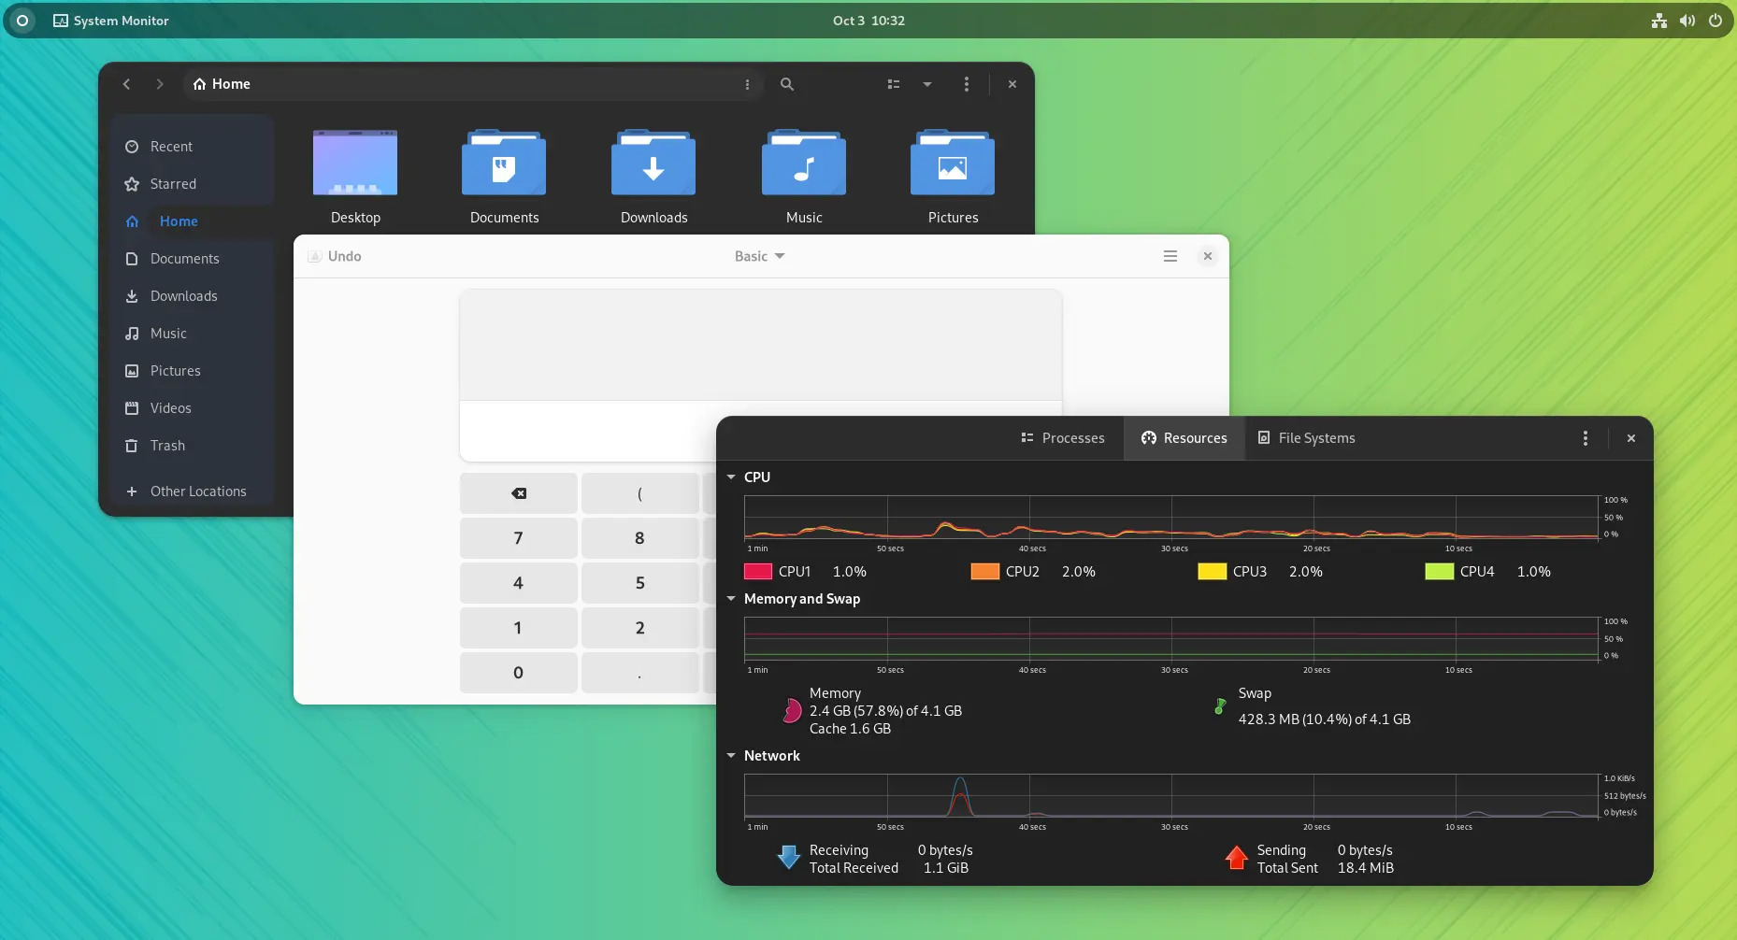
Task: Click calculator digit 5 button
Action: coord(639,583)
